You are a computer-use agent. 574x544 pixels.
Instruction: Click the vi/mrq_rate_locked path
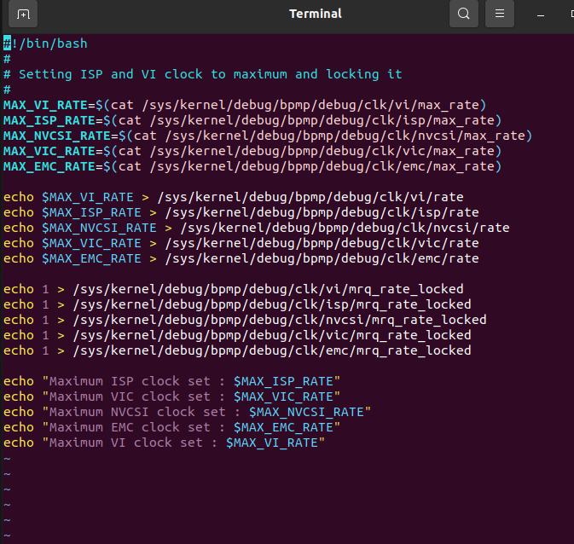pos(269,290)
